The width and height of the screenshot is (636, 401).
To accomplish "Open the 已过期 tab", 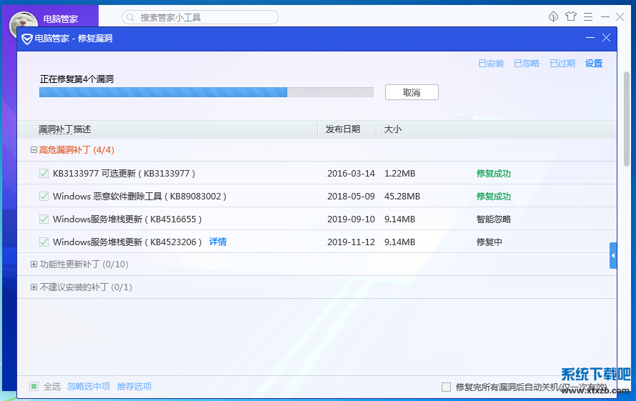I will [562, 64].
